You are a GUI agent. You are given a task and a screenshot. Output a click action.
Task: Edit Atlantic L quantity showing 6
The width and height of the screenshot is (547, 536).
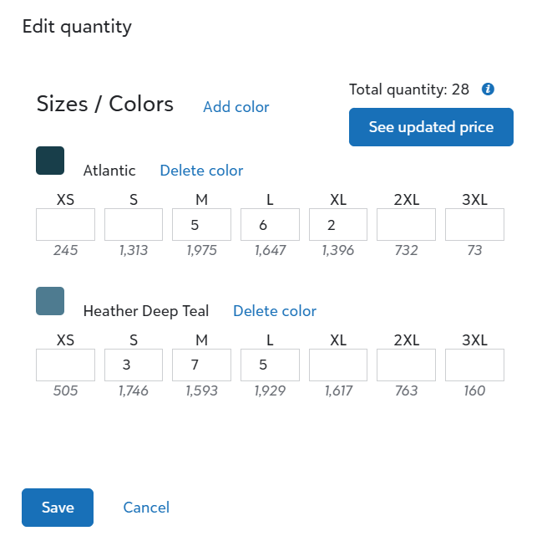[270, 224]
